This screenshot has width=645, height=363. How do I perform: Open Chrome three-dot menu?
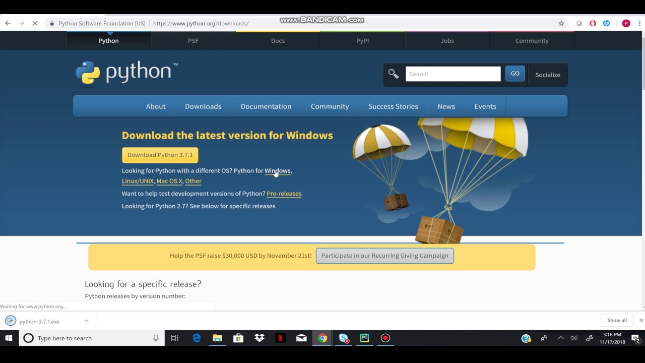(640, 23)
